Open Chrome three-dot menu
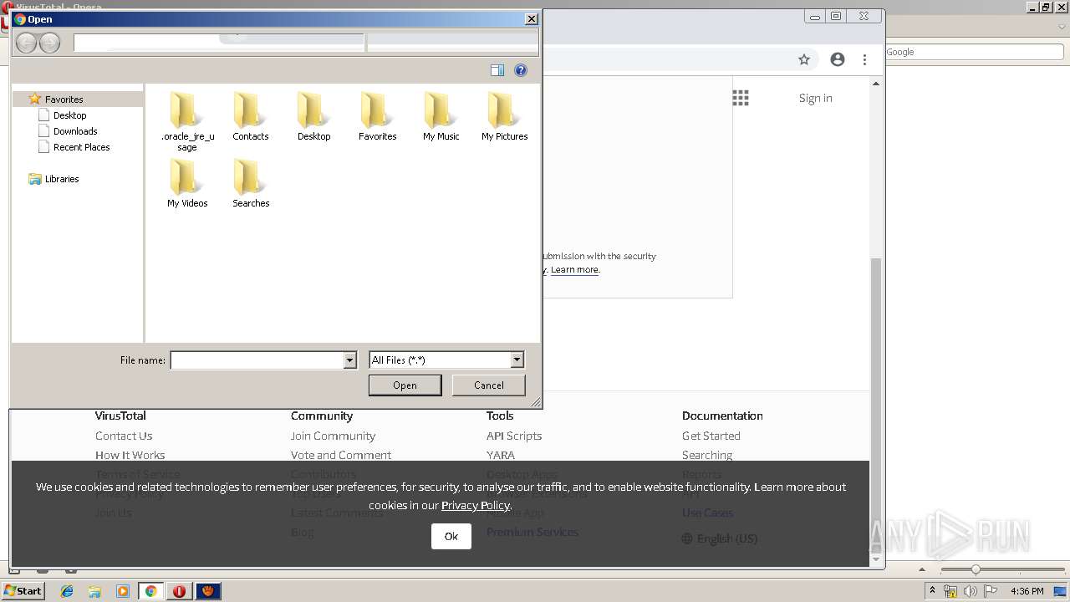The width and height of the screenshot is (1070, 602). coord(865,59)
